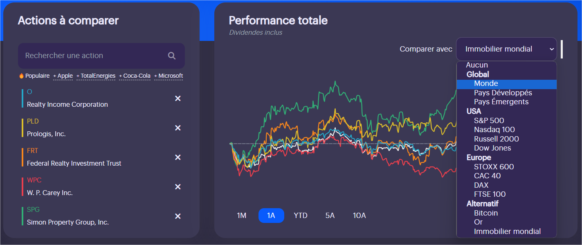582x245 pixels.
Task: Add TotalEnergies to the comparison
Action: [96, 76]
